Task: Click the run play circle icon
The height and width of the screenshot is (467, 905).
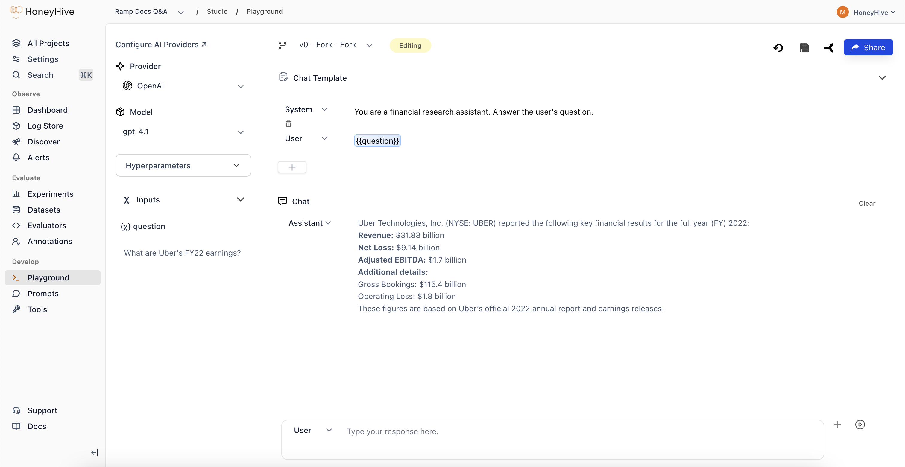Action: point(860,425)
